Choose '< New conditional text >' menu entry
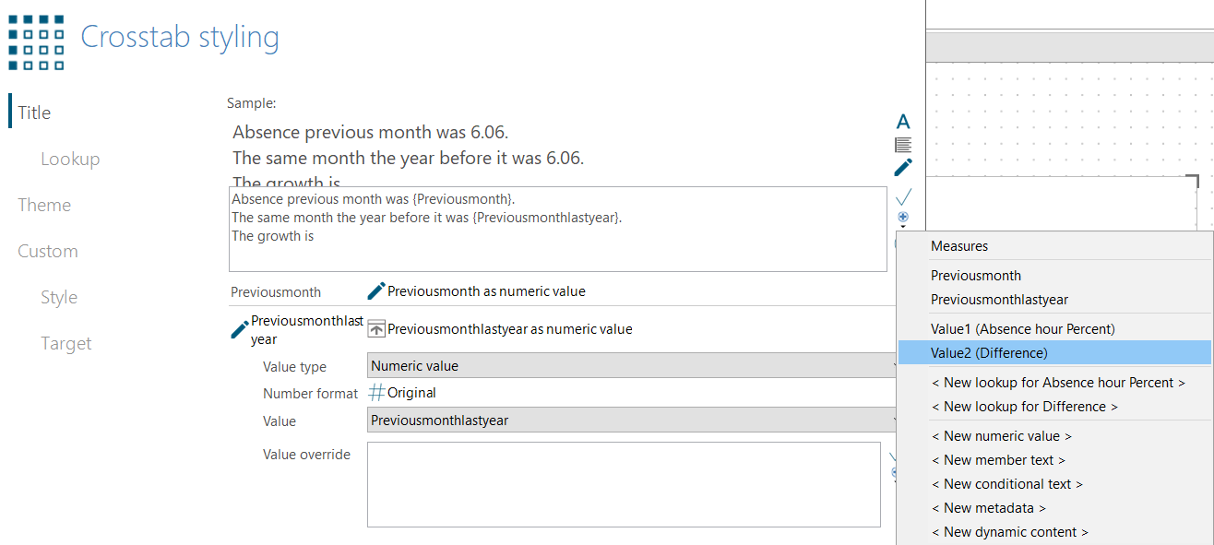The width and height of the screenshot is (1214, 545). click(x=1006, y=483)
